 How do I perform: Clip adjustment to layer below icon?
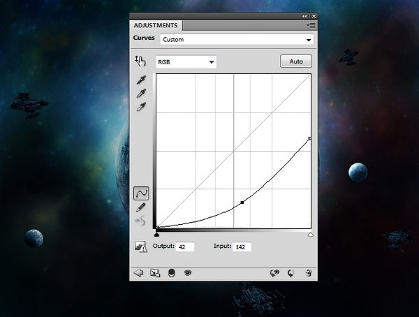pyautogui.click(x=172, y=273)
